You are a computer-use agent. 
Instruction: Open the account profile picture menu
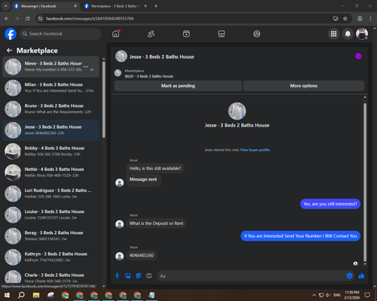coord(362,34)
